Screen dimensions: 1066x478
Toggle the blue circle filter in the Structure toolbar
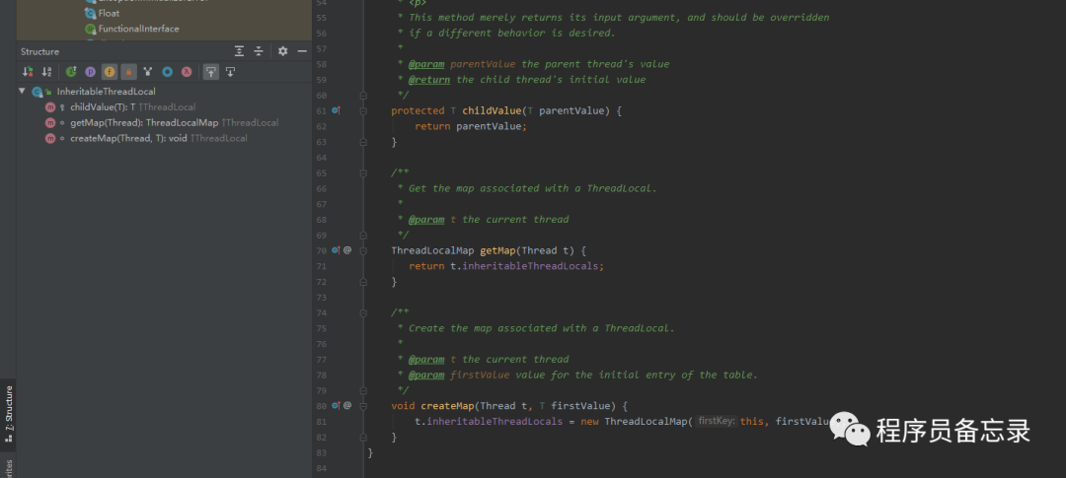[167, 71]
